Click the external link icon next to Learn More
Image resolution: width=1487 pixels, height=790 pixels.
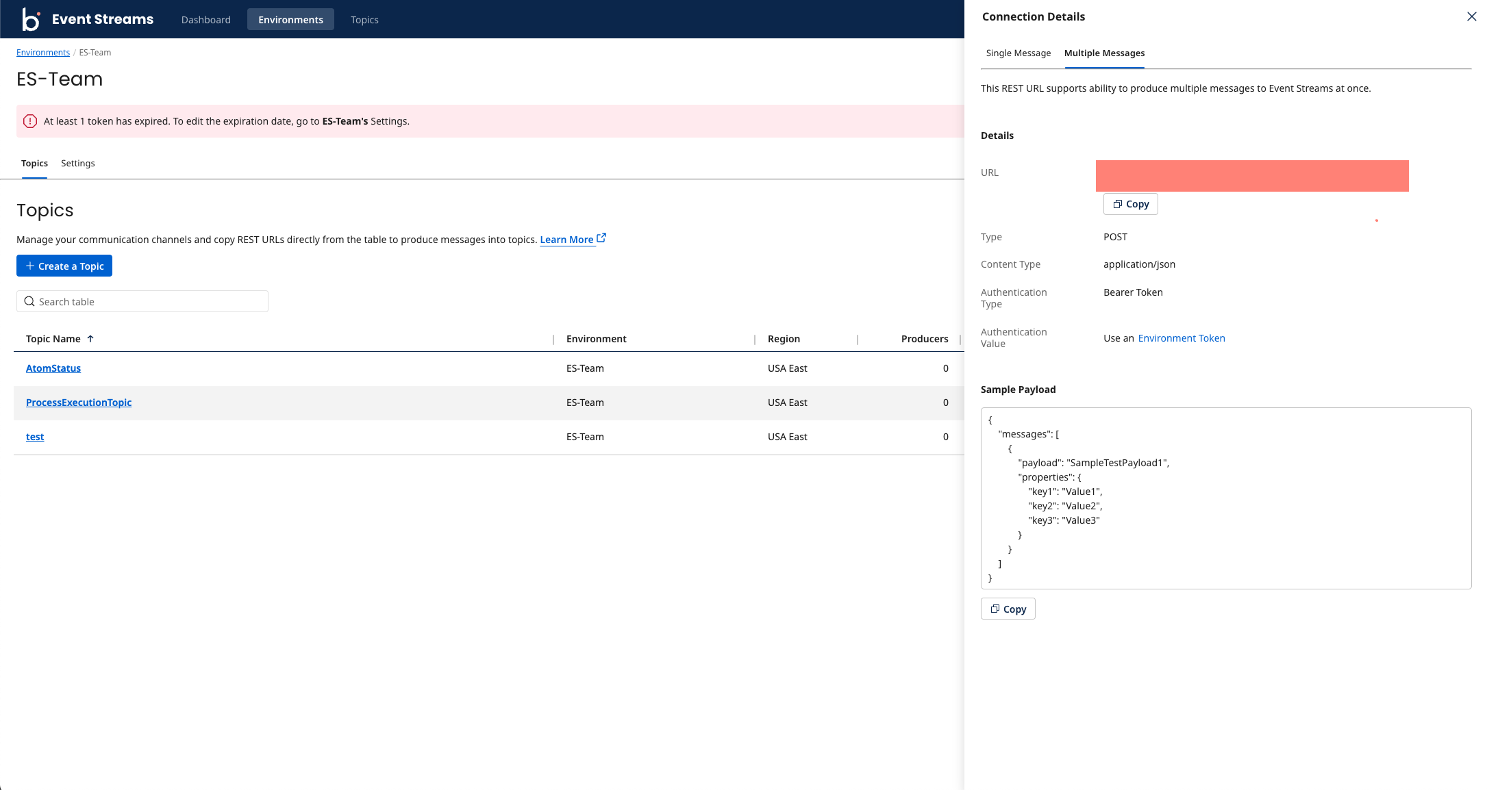(601, 238)
